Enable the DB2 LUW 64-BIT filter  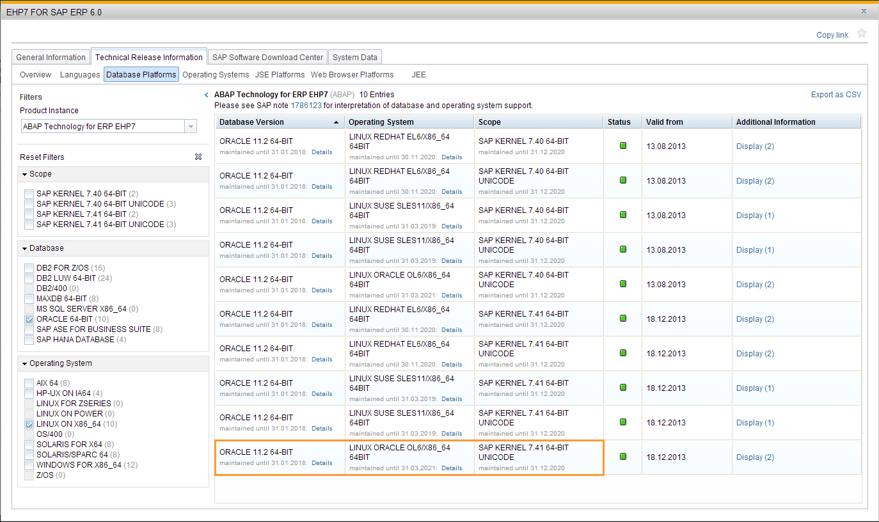point(29,278)
